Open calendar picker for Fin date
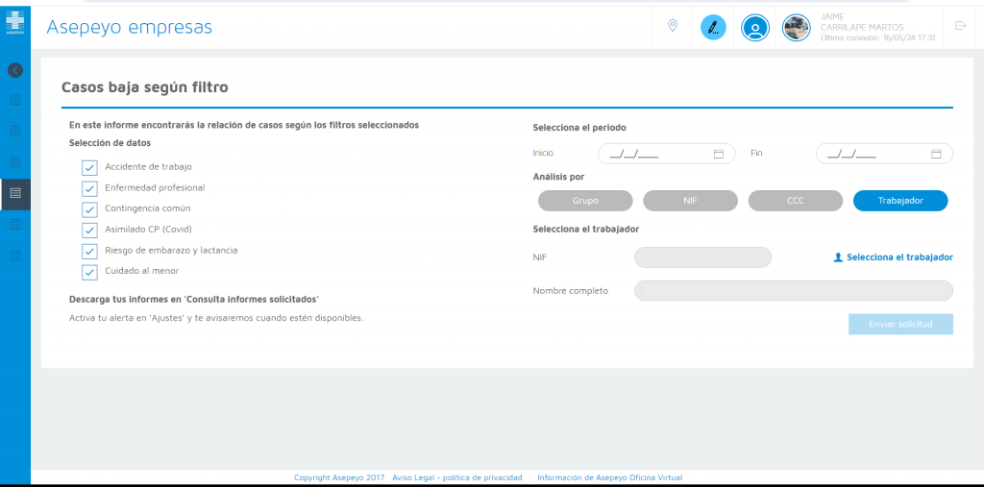 coord(936,154)
